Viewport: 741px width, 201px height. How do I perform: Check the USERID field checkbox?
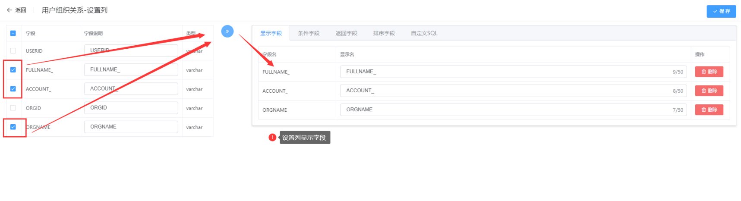coord(13,50)
